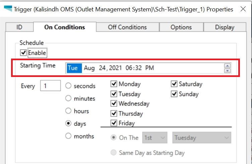Screen dimensions: 252x164
Task: Click starting time down spinner arrow
Action: [228, 71]
